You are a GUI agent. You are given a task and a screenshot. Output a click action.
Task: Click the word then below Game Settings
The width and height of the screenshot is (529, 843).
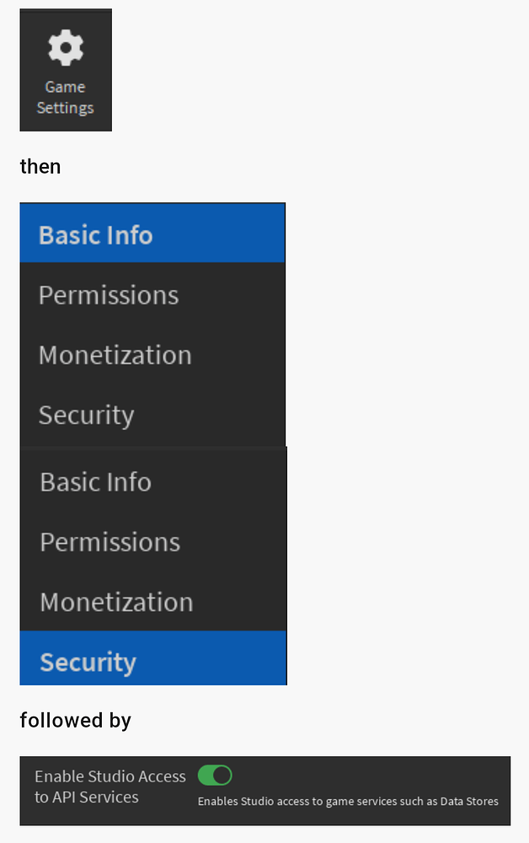coord(40,167)
